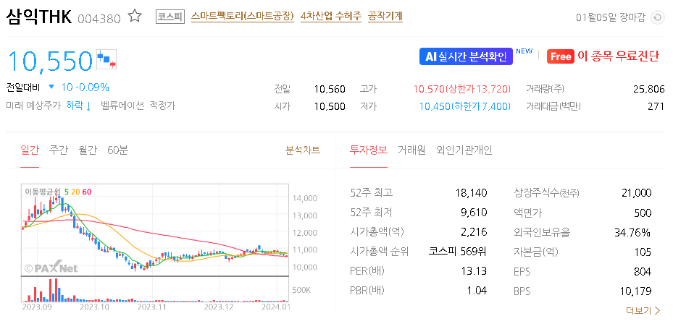Image resolution: width=673 pixels, height=329 pixels.
Task: Open 공작기계 theme link
Action: click(x=385, y=17)
